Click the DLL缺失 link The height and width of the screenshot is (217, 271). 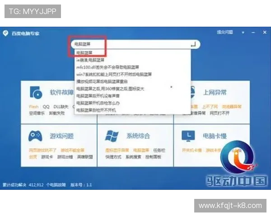(61, 107)
